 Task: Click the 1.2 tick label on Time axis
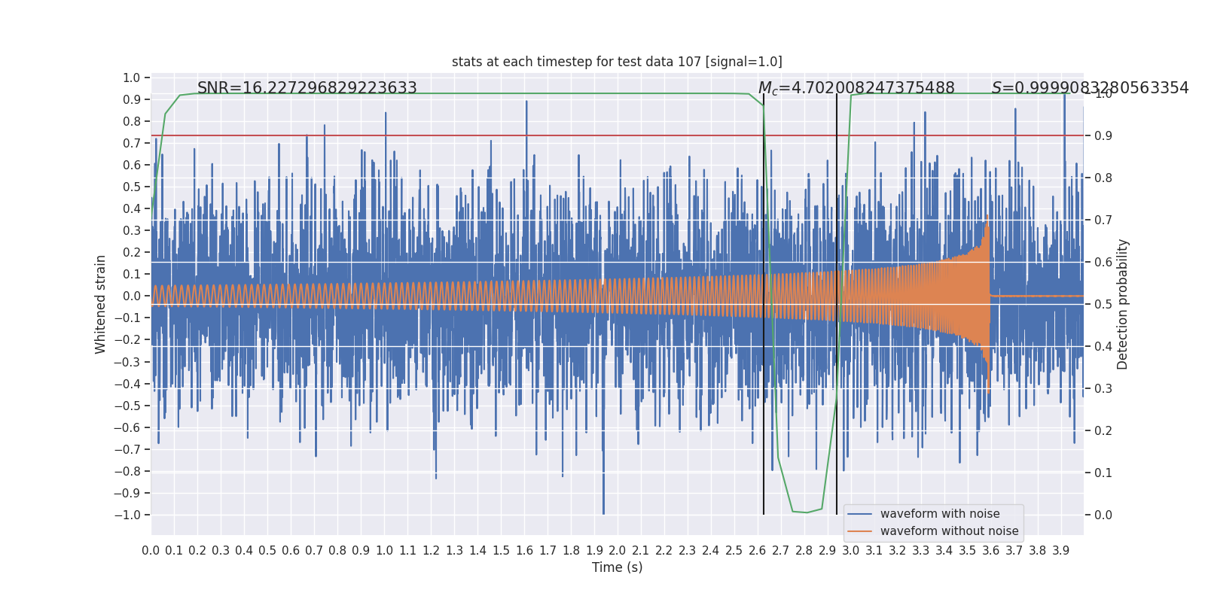(431, 551)
